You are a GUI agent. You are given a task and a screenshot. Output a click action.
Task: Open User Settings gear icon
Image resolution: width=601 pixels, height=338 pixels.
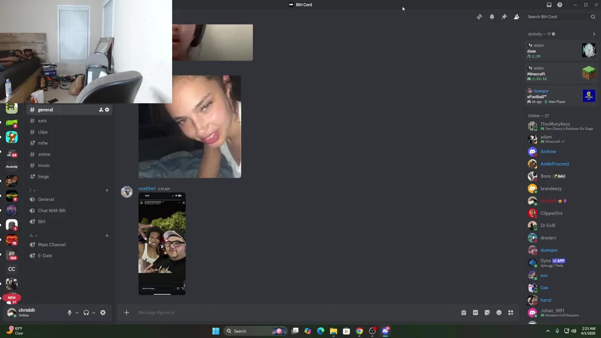(x=103, y=313)
